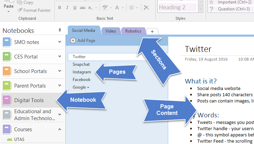Expand the Parent Portals chevron
This screenshot has width=254, height=144.
pyautogui.click(x=60, y=85)
